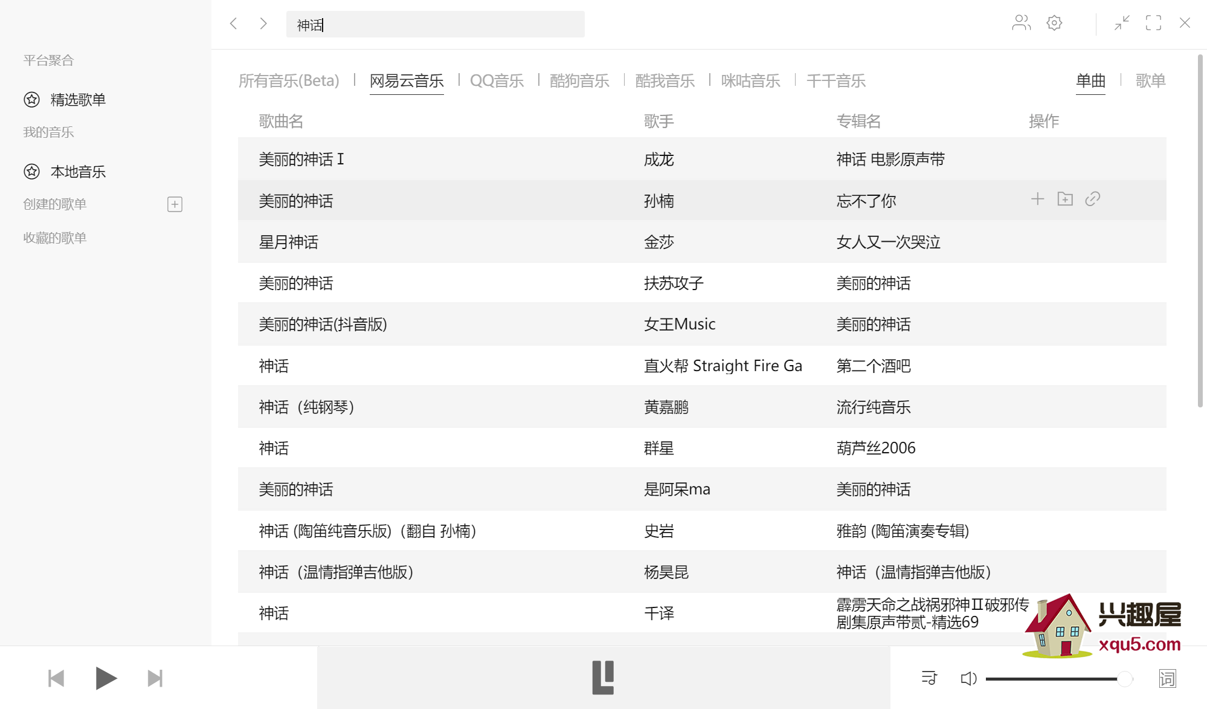This screenshot has height=709, width=1207.
Task: Open the current playlist queue icon
Action: coord(929,678)
